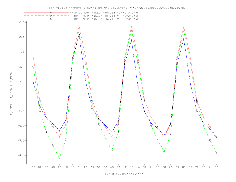Click the red solid legend line sample
This screenshot has height=182, width=236.
46,12
